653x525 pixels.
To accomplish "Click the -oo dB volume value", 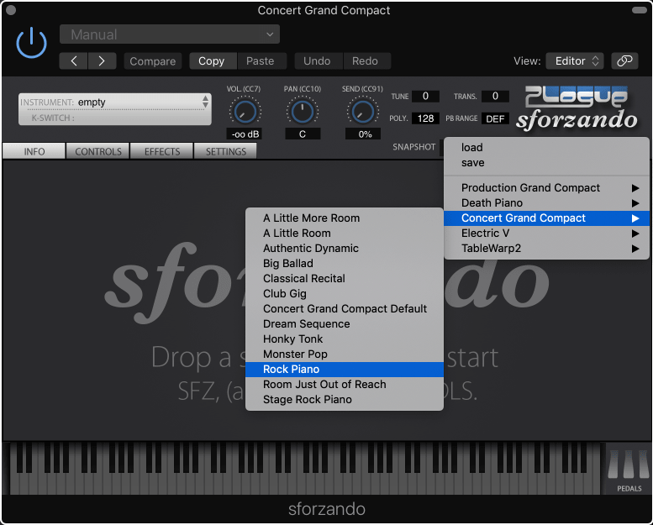I will click(245, 134).
